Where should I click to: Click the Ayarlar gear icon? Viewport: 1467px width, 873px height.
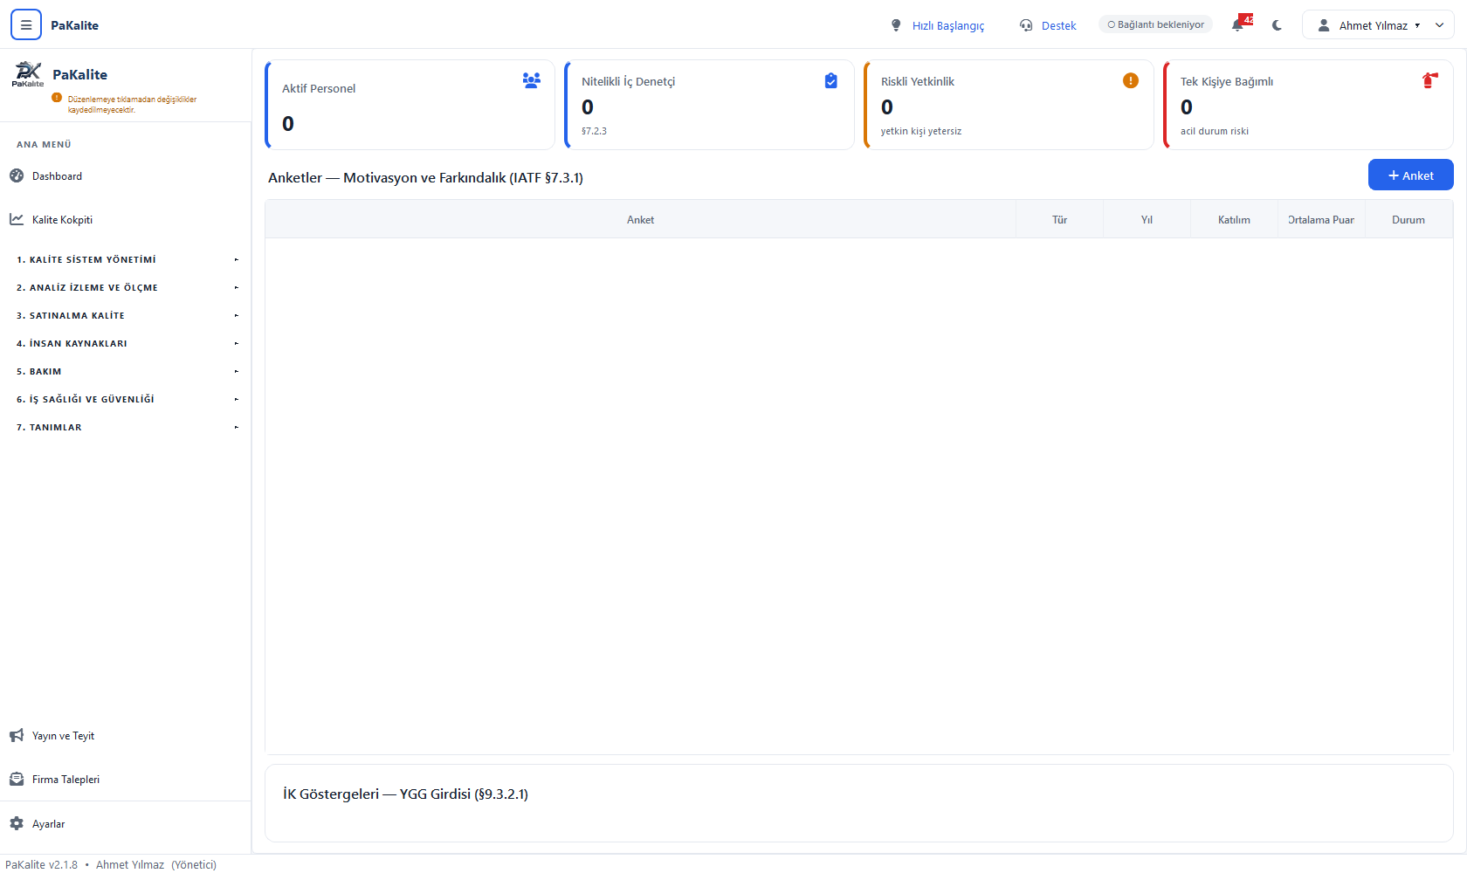tap(17, 823)
